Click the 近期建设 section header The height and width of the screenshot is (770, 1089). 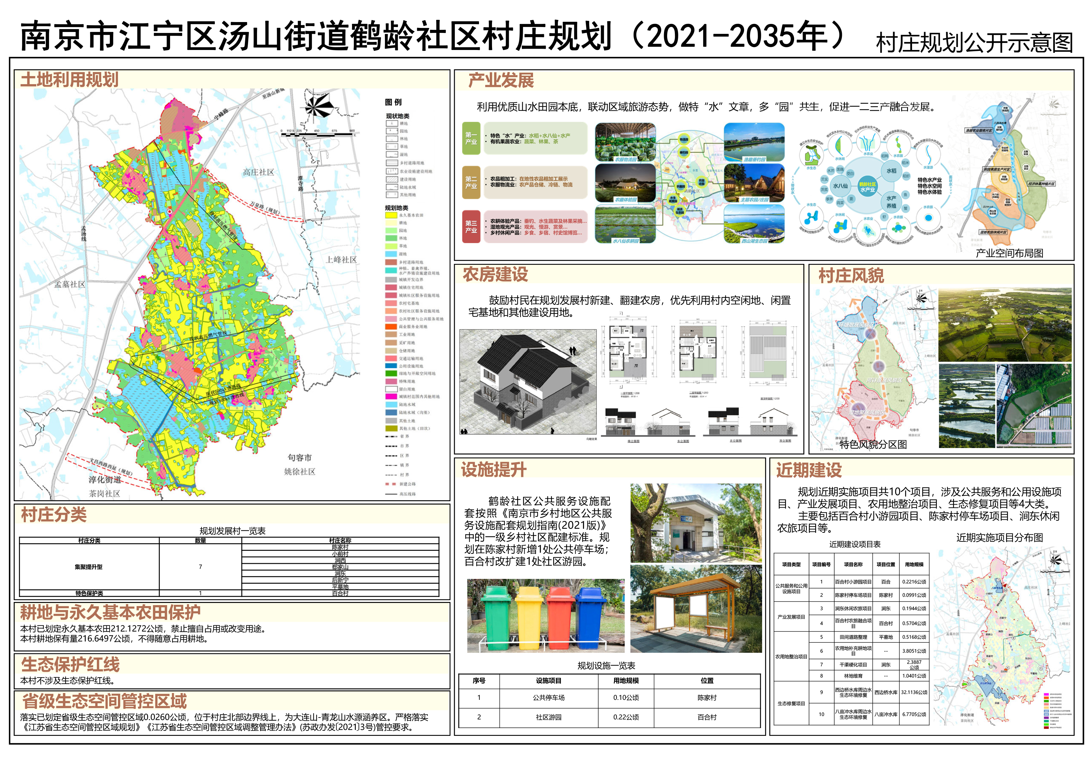point(809,470)
